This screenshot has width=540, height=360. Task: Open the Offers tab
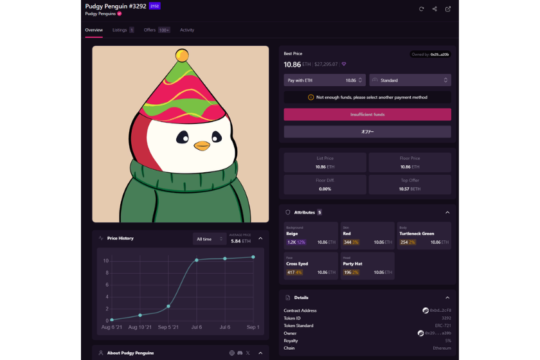click(157, 30)
